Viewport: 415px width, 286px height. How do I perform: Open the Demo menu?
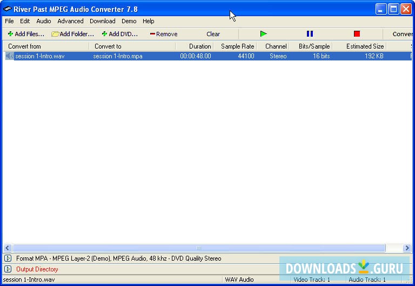coord(129,21)
